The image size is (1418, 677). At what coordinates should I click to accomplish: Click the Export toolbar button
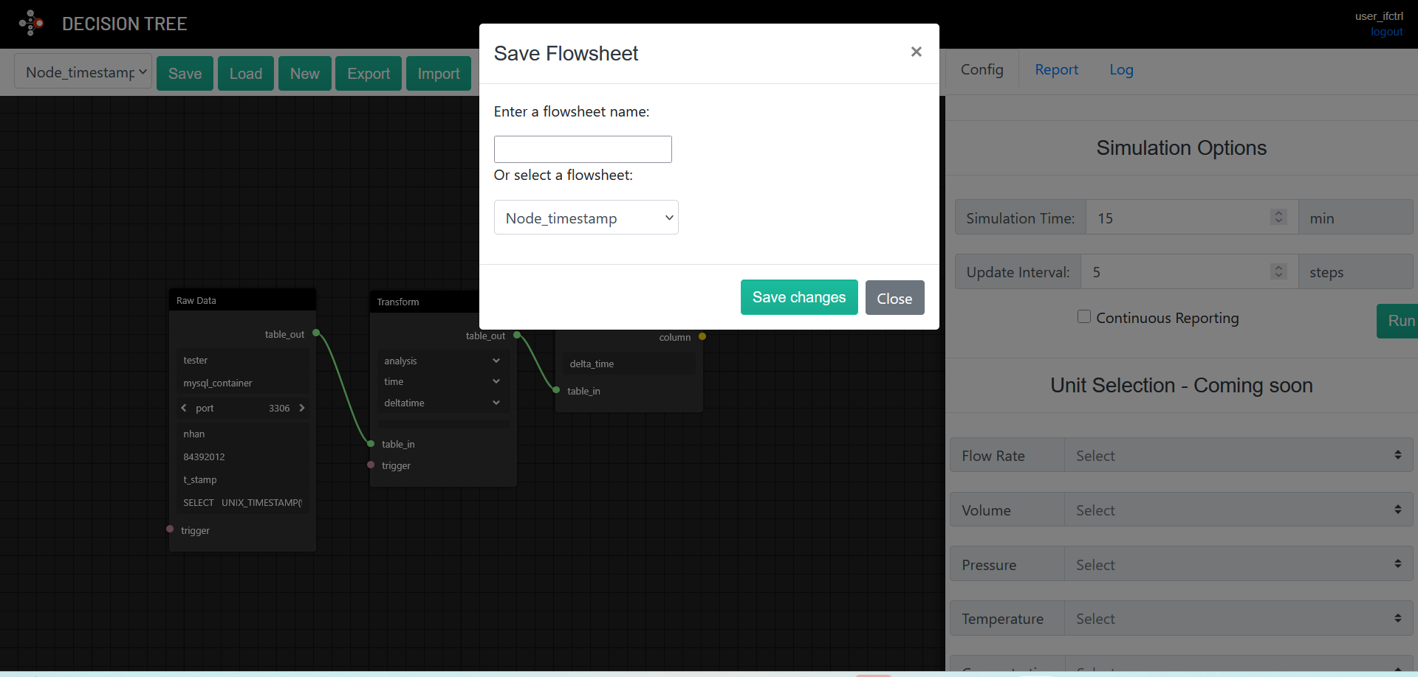tap(369, 74)
